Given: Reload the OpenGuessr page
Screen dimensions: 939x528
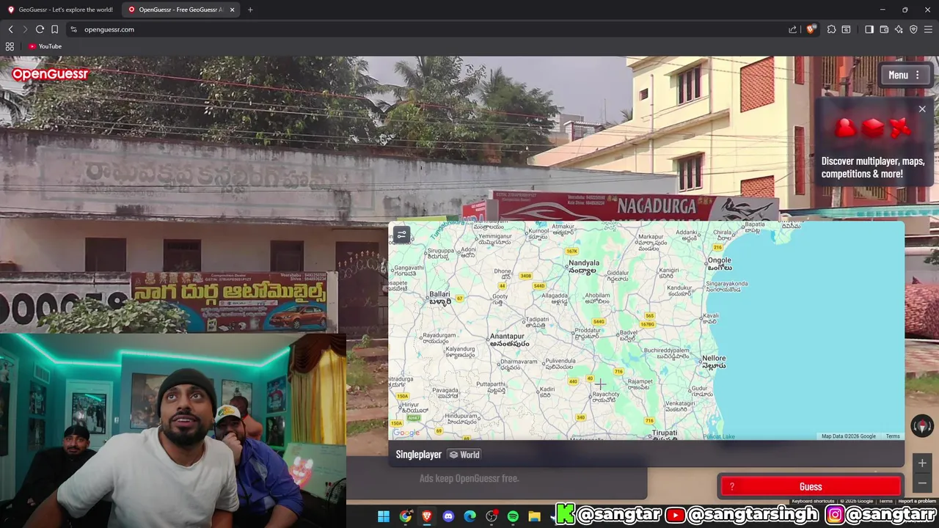Looking at the screenshot, I should coord(40,29).
